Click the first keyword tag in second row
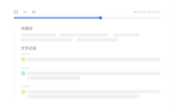This screenshot has height=108, width=174. pyautogui.click(x=47, y=40)
